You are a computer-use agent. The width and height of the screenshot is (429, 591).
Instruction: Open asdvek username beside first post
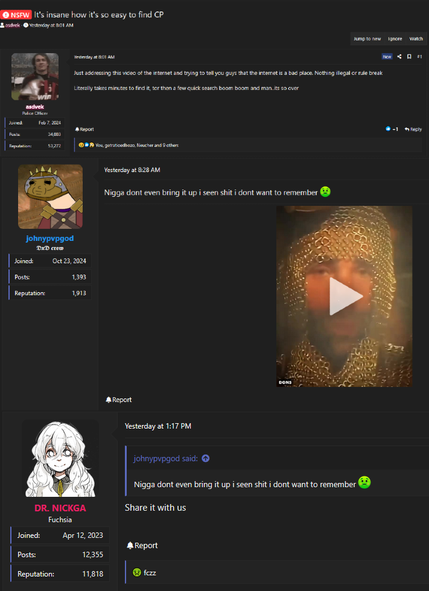coord(34,107)
